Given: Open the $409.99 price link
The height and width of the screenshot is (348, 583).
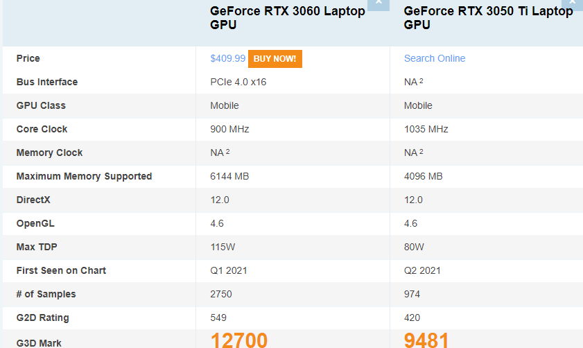Looking at the screenshot, I should click(x=227, y=58).
